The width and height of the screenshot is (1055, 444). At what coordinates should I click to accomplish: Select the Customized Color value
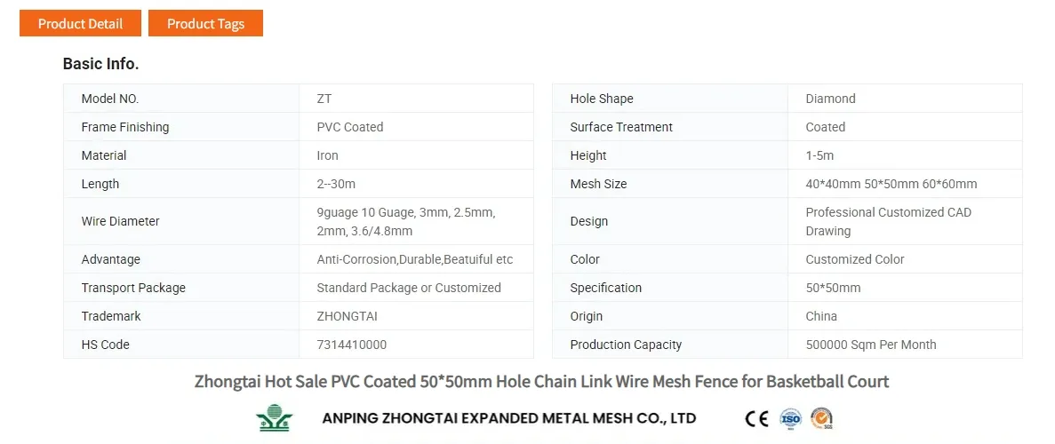tap(854, 259)
